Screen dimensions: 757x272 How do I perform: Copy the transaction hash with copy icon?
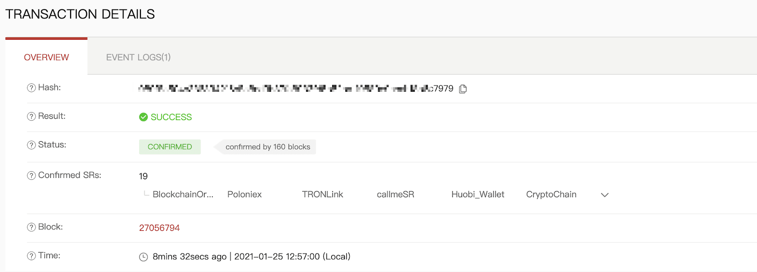pos(463,89)
